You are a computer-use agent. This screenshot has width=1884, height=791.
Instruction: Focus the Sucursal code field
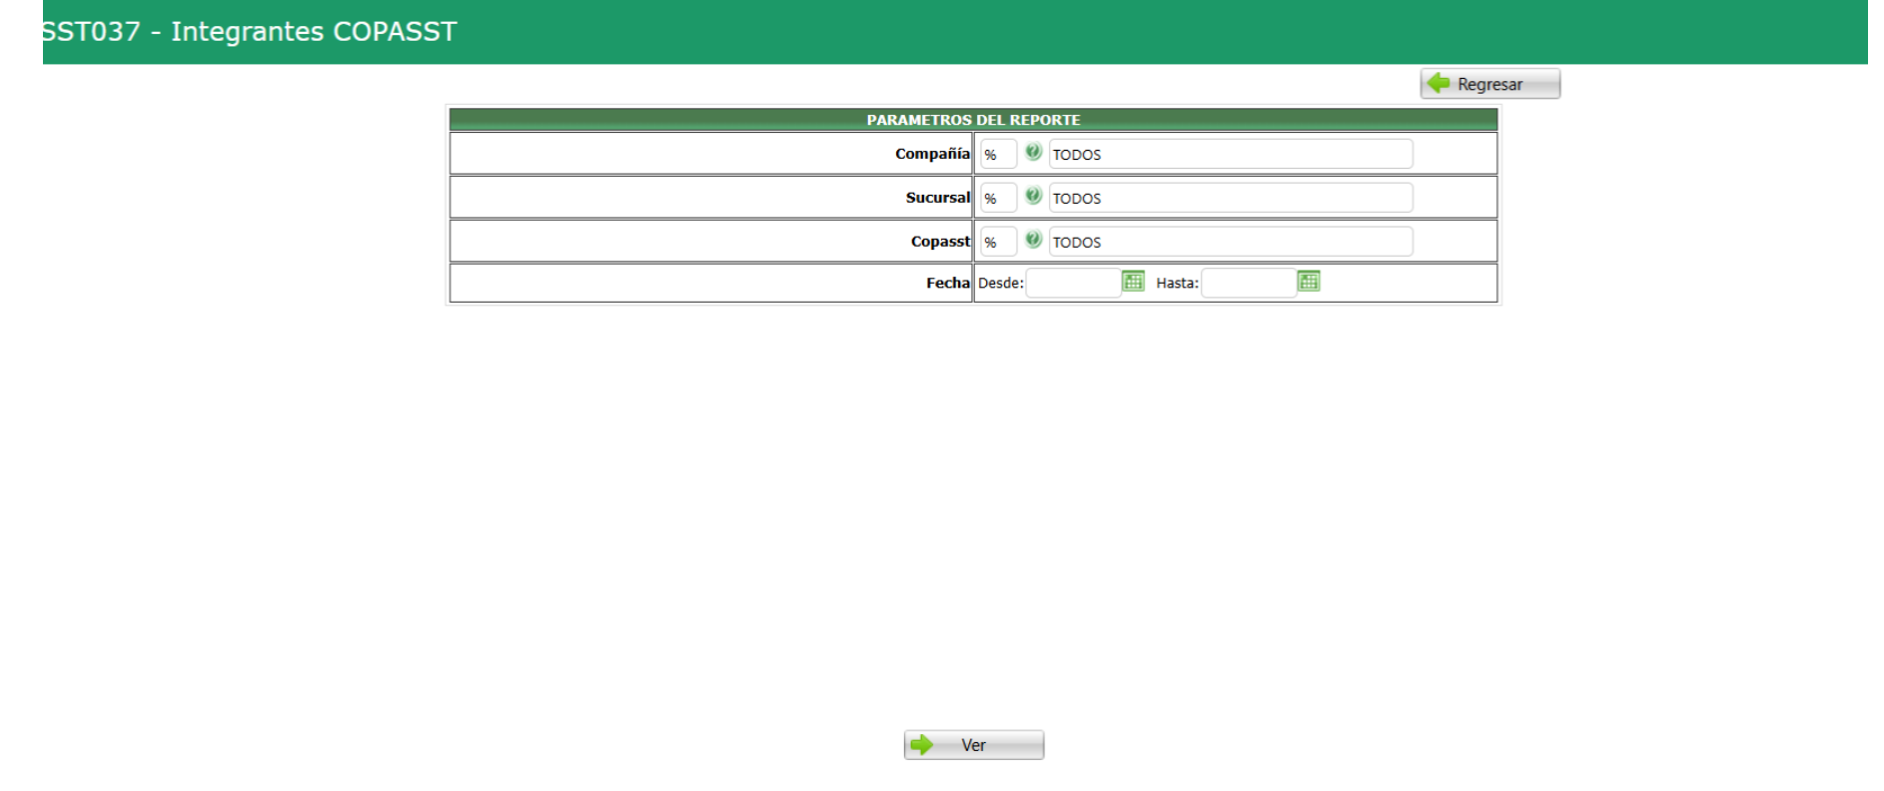998,198
